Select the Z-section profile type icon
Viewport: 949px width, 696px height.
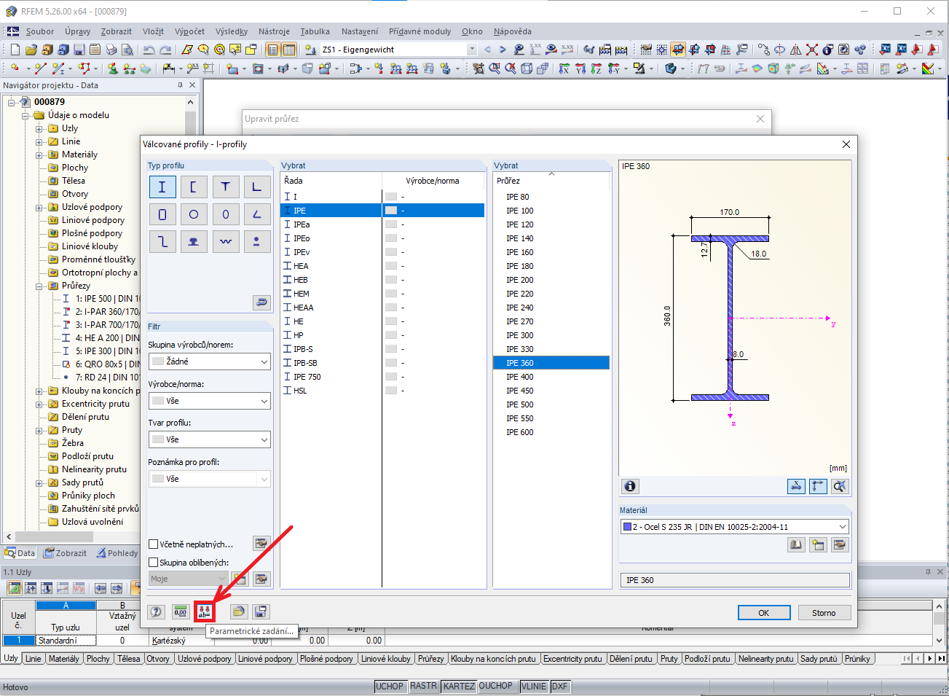coord(162,241)
